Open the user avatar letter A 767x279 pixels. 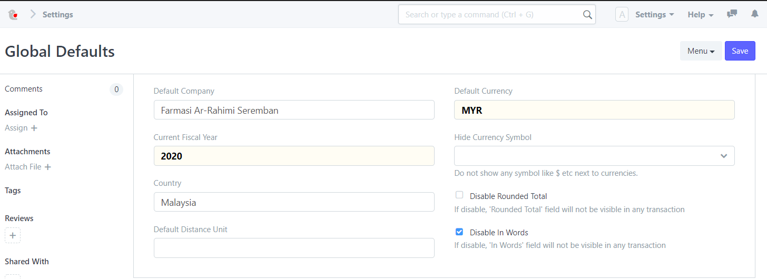(622, 15)
